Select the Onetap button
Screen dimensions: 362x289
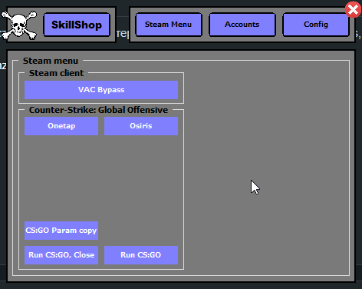(x=61, y=126)
